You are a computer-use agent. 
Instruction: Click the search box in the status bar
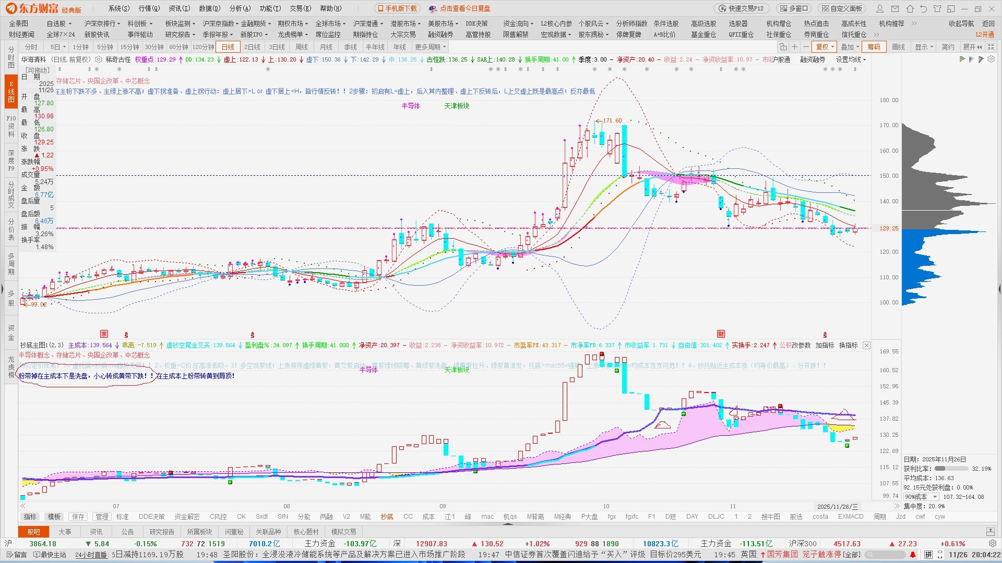pyautogui.click(x=885, y=555)
